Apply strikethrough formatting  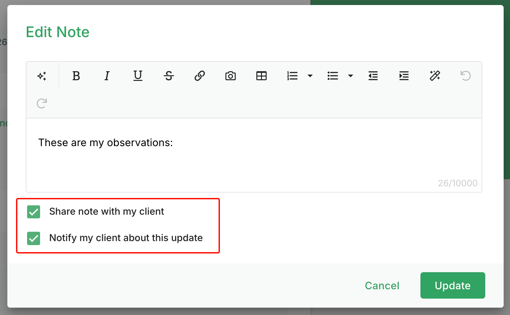click(x=169, y=76)
